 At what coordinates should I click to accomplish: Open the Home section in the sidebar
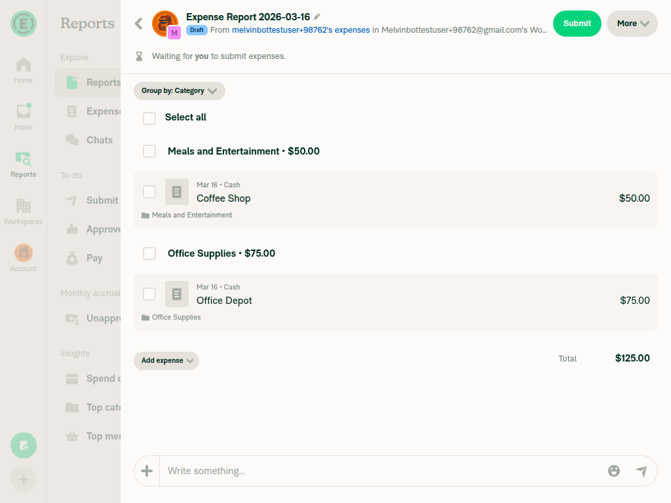pyautogui.click(x=23, y=69)
